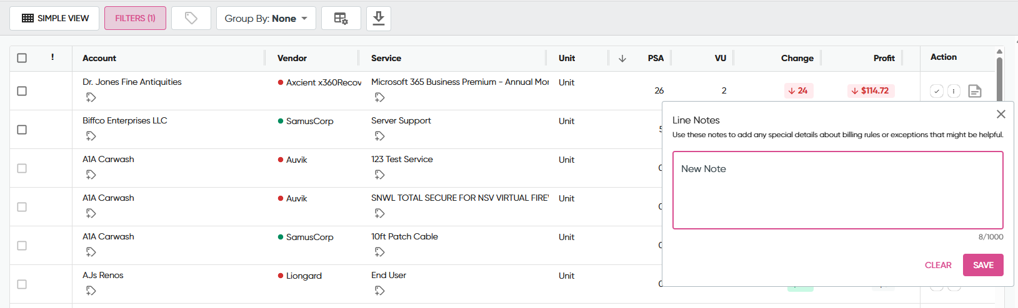
Task: Click the tag icon in the toolbar
Action: pos(191,19)
